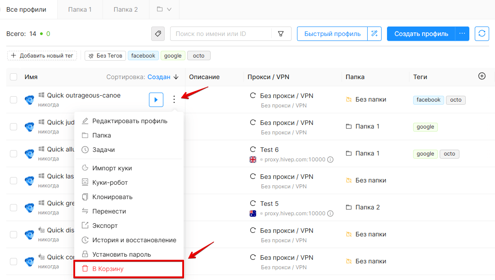This screenshot has height=280, width=495.
Task: Focus the Поиск по имени или ID field
Action: pyautogui.click(x=221, y=34)
